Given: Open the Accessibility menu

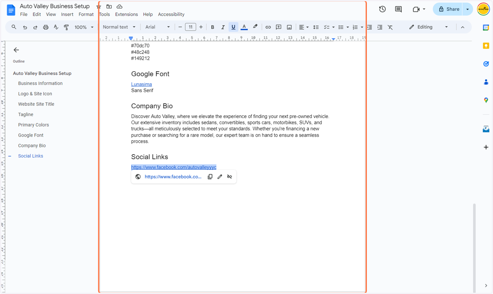Looking at the screenshot, I should (x=171, y=14).
